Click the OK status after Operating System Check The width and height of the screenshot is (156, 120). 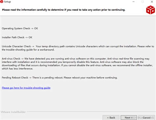click(36, 29)
